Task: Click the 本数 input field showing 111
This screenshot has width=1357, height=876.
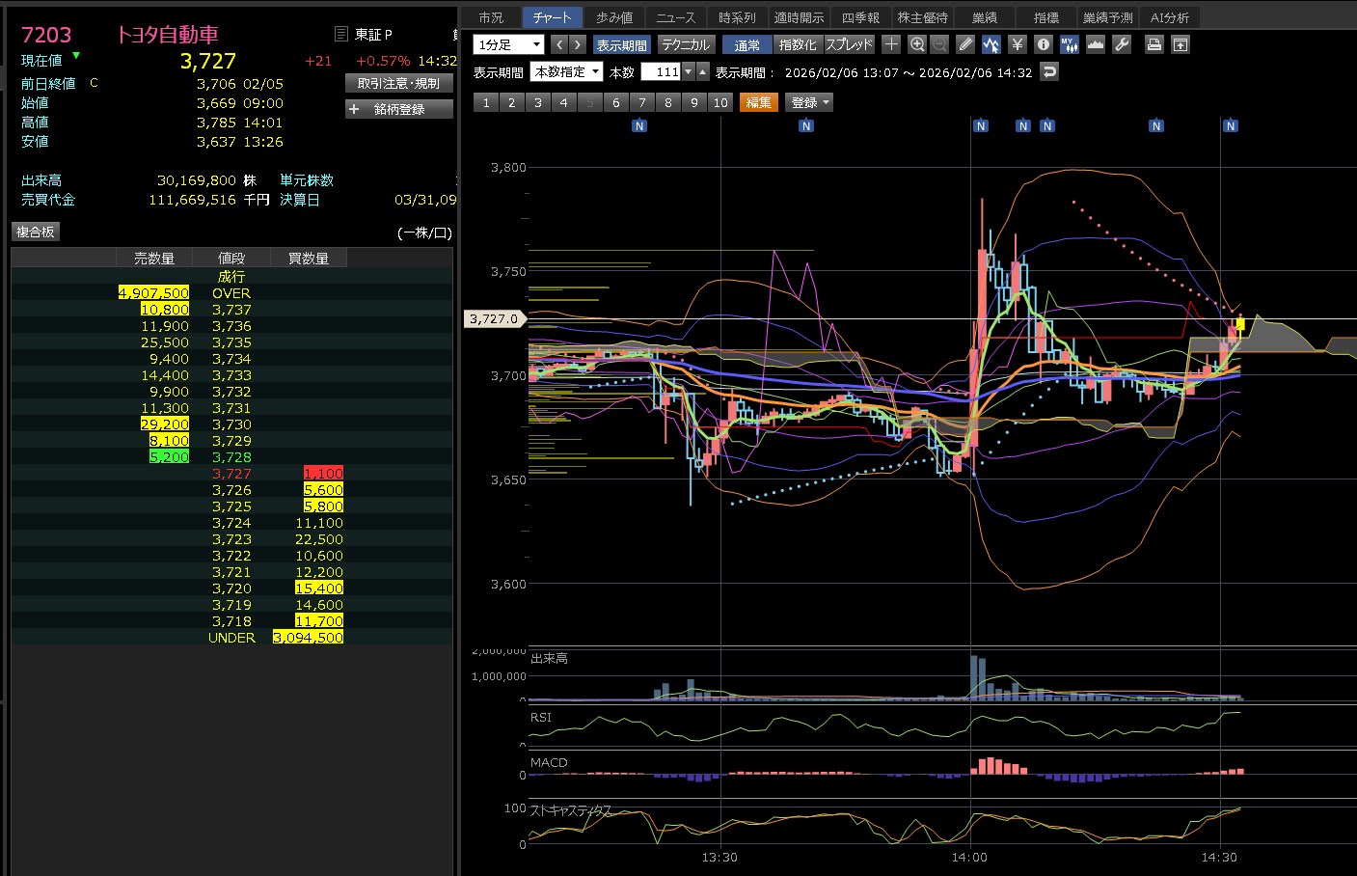Action: point(661,72)
